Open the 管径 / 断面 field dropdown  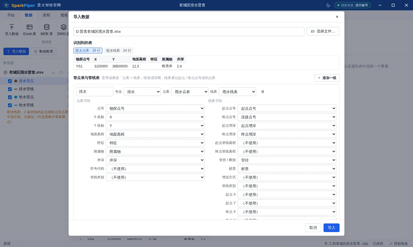(x=287, y=160)
